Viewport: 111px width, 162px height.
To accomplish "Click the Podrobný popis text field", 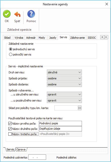I will point(60,124).
